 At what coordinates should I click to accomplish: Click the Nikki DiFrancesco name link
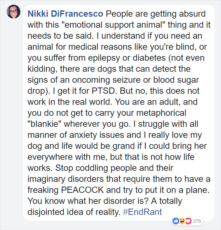[65, 14]
